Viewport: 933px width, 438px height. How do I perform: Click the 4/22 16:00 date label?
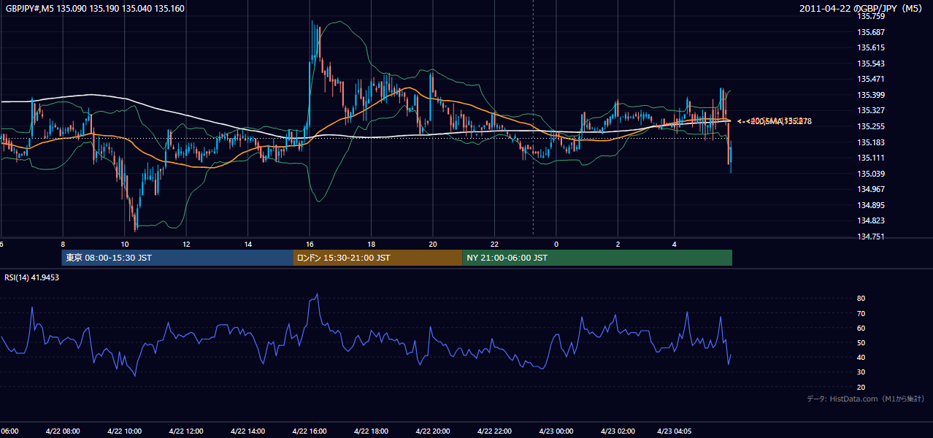[x=310, y=431]
